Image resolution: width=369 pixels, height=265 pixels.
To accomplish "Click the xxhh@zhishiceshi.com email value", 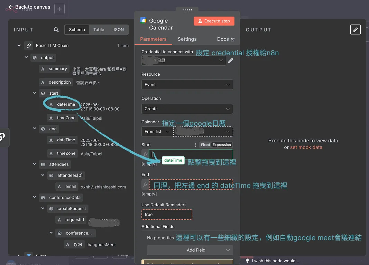I will 103,187.
